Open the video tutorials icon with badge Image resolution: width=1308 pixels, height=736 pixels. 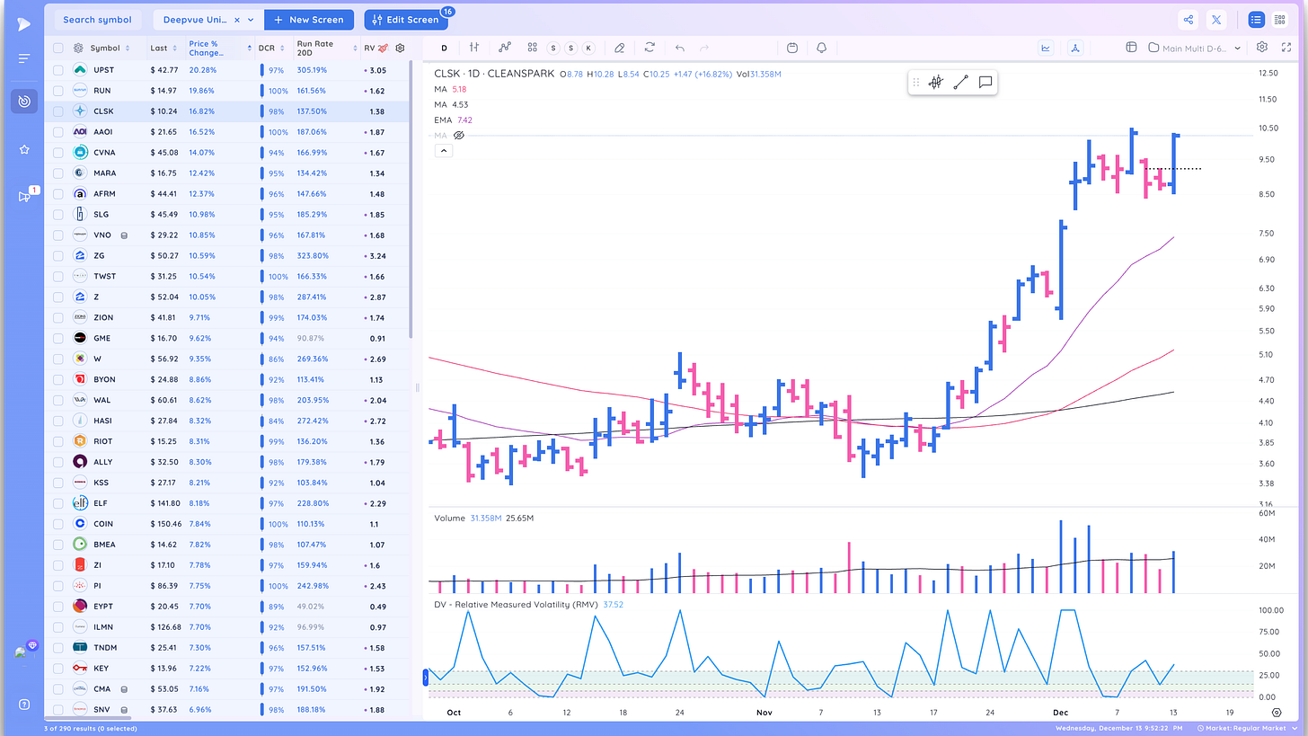pos(24,197)
